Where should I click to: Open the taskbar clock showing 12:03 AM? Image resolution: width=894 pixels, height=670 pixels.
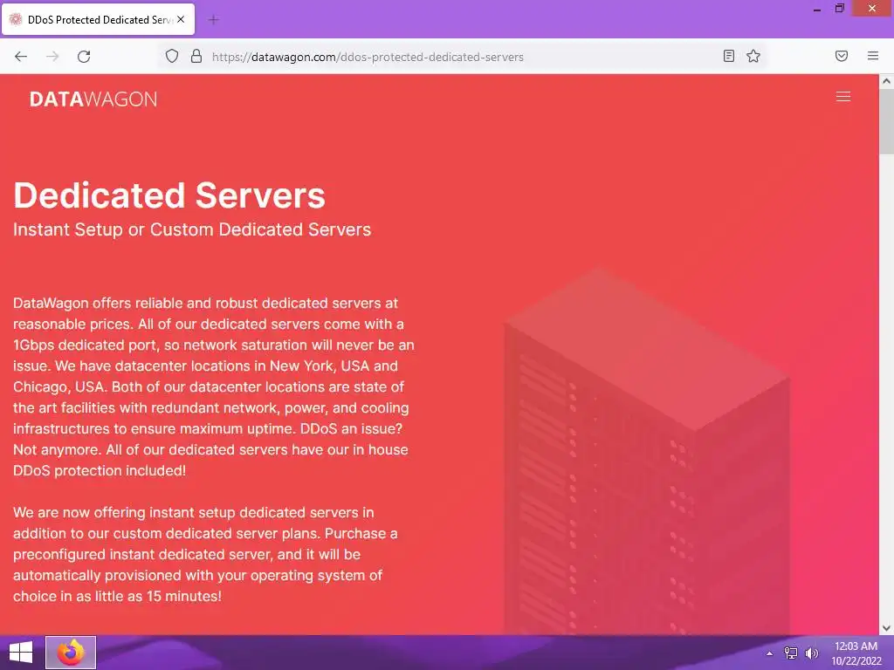[x=856, y=653]
